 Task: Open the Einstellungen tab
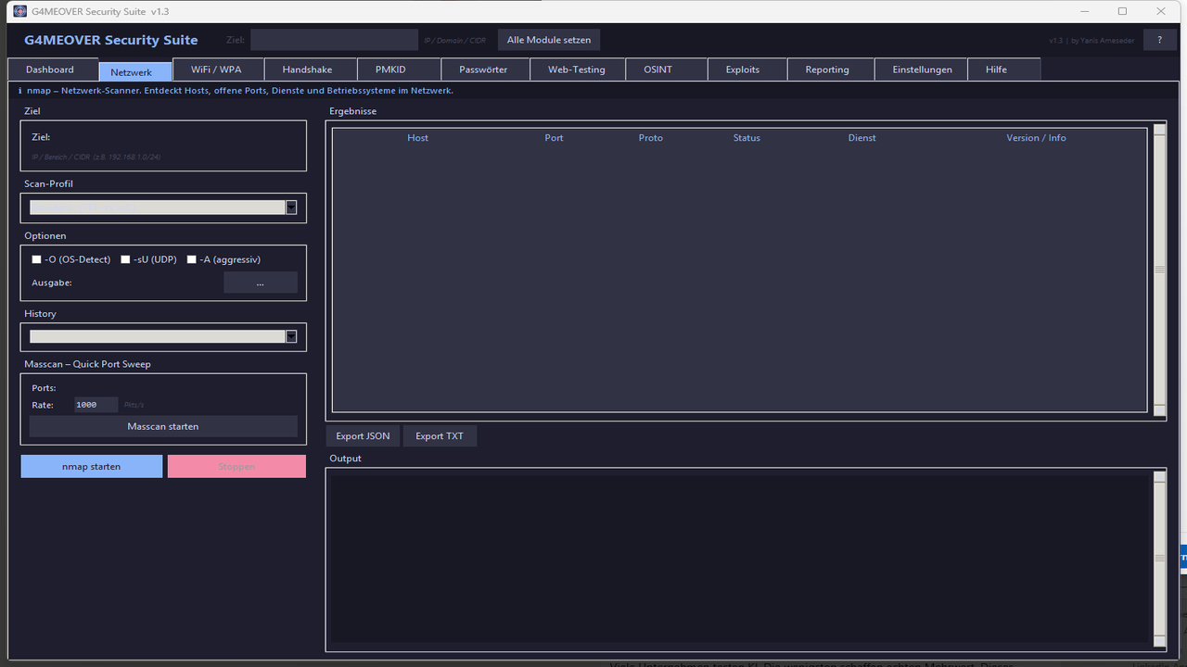[922, 69]
